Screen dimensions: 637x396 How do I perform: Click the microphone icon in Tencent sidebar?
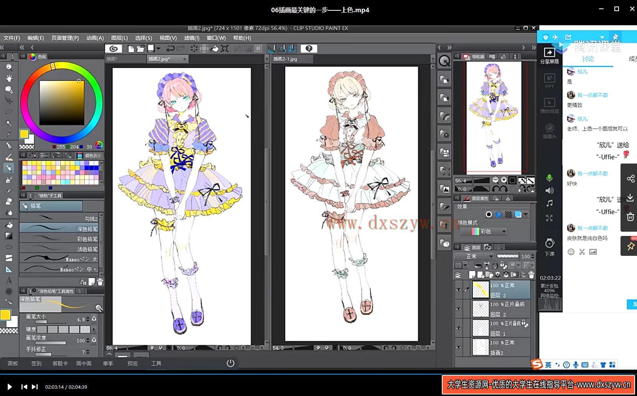(549, 178)
